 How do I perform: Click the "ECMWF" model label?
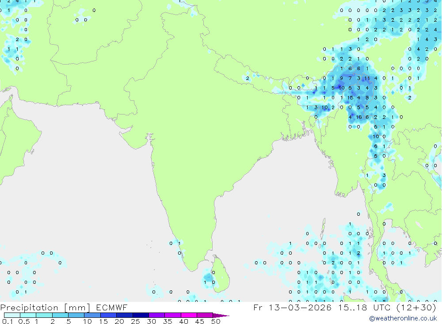(x=112, y=307)
